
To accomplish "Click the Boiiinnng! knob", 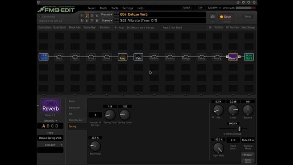I will click(x=95, y=146).
